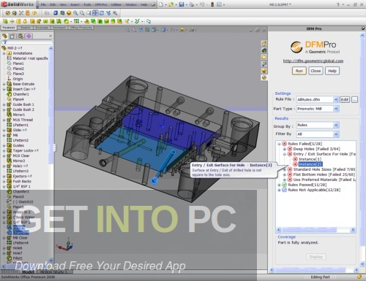
Task: Click the New document icon in title bar
Action: tap(161, 4)
